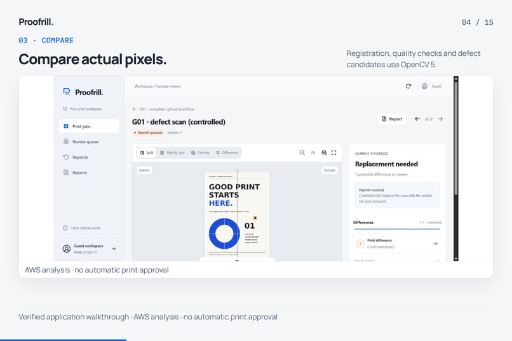Open Print jobs in sidebar
This screenshot has height=341, width=512.
tap(89, 126)
